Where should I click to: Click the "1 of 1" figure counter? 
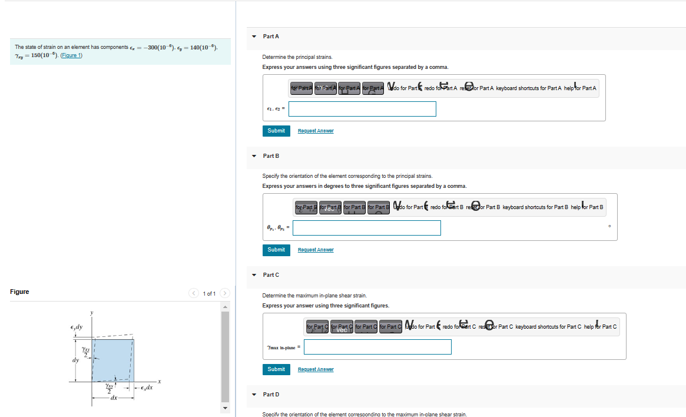click(209, 293)
